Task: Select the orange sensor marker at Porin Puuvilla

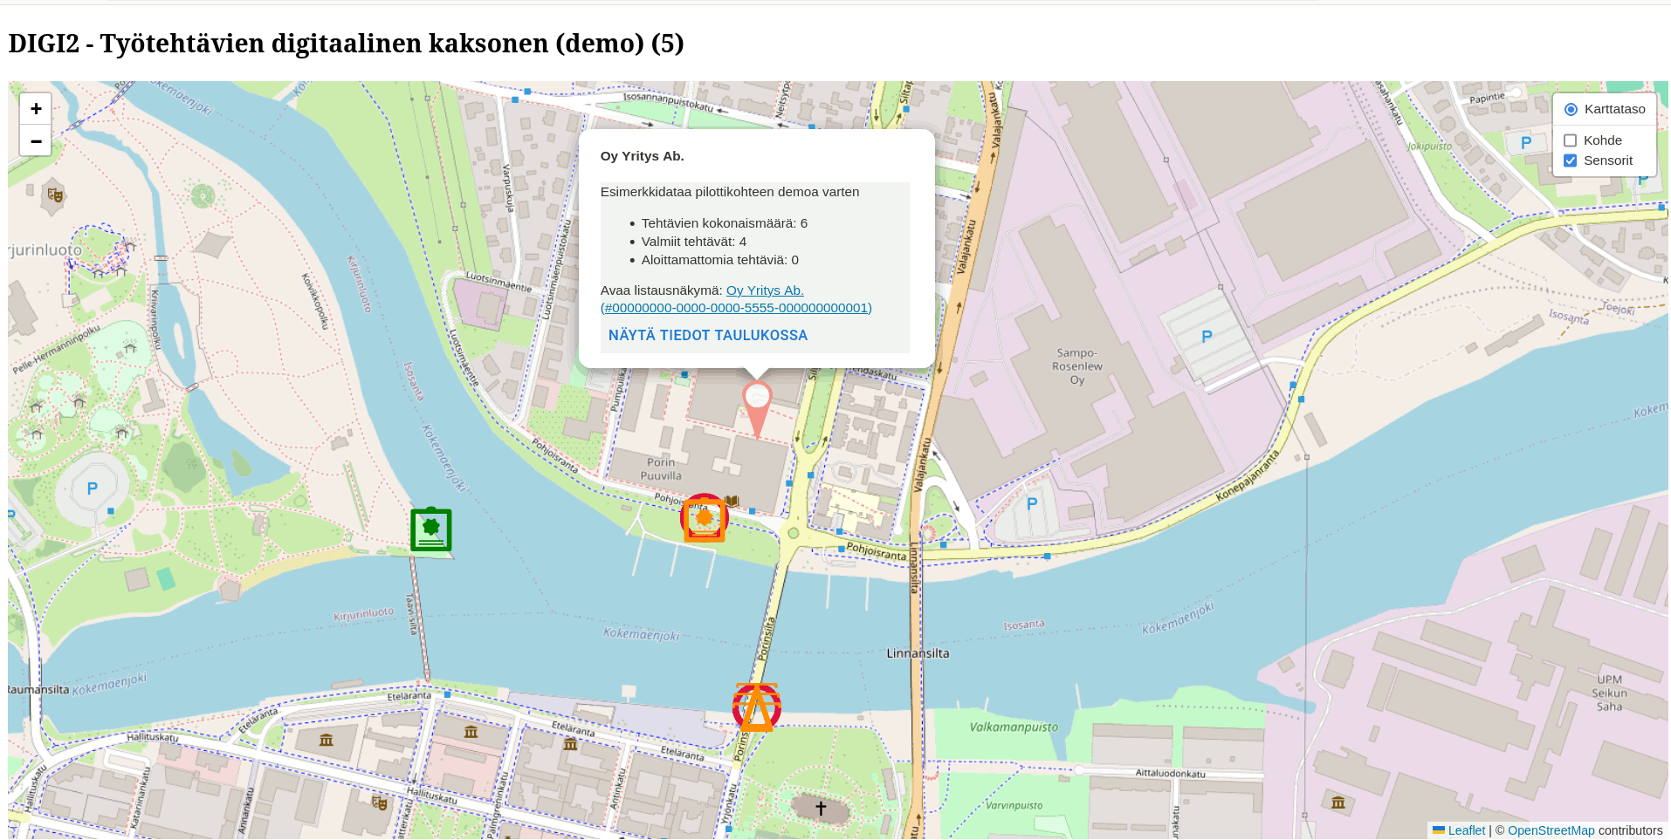Action: click(704, 517)
